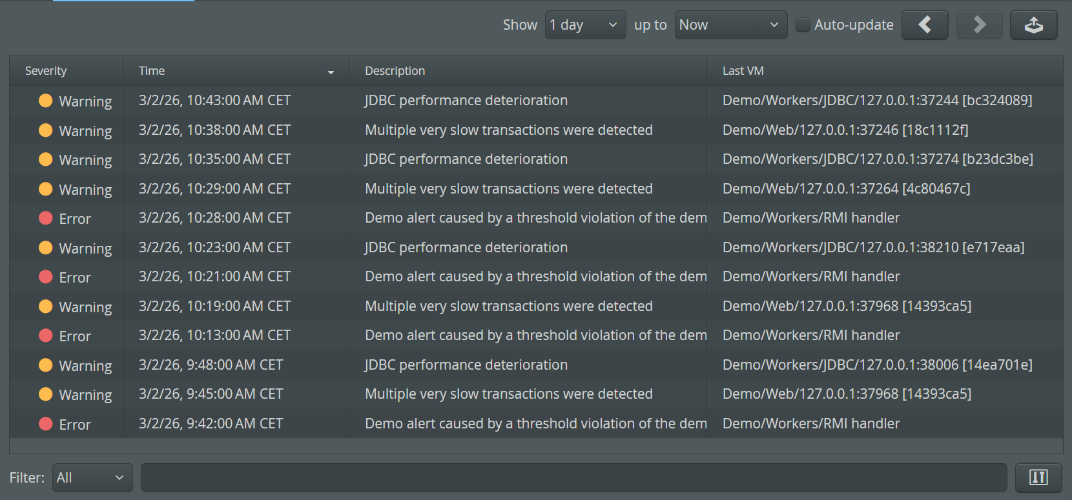The width and height of the screenshot is (1072, 500).
Task: Open the column configuration button beside filter
Action: [1038, 477]
